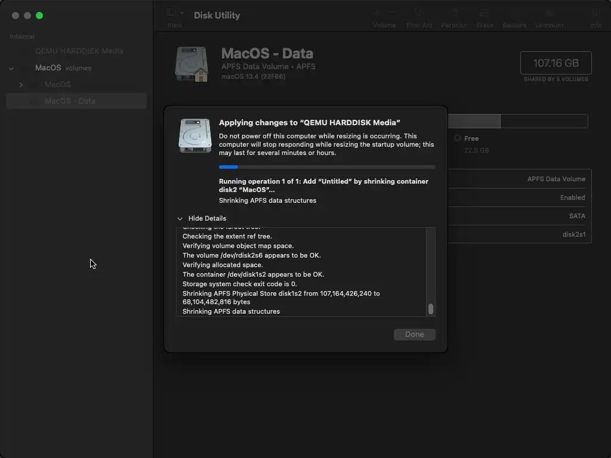Click 'Verifying allocated space.' log line
This screenshot has width=611, height=458.
point(223,265)
